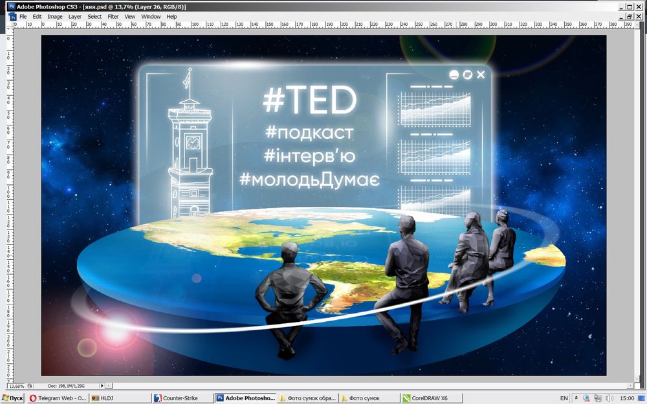Click the Photoshop icon in the title bar
This screenshot has height=404, width=647.
pos(12,6)
